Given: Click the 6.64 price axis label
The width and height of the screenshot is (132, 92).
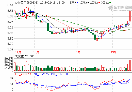Looking at the screenshot, I should pyautogui.click(x=10, y=5).
